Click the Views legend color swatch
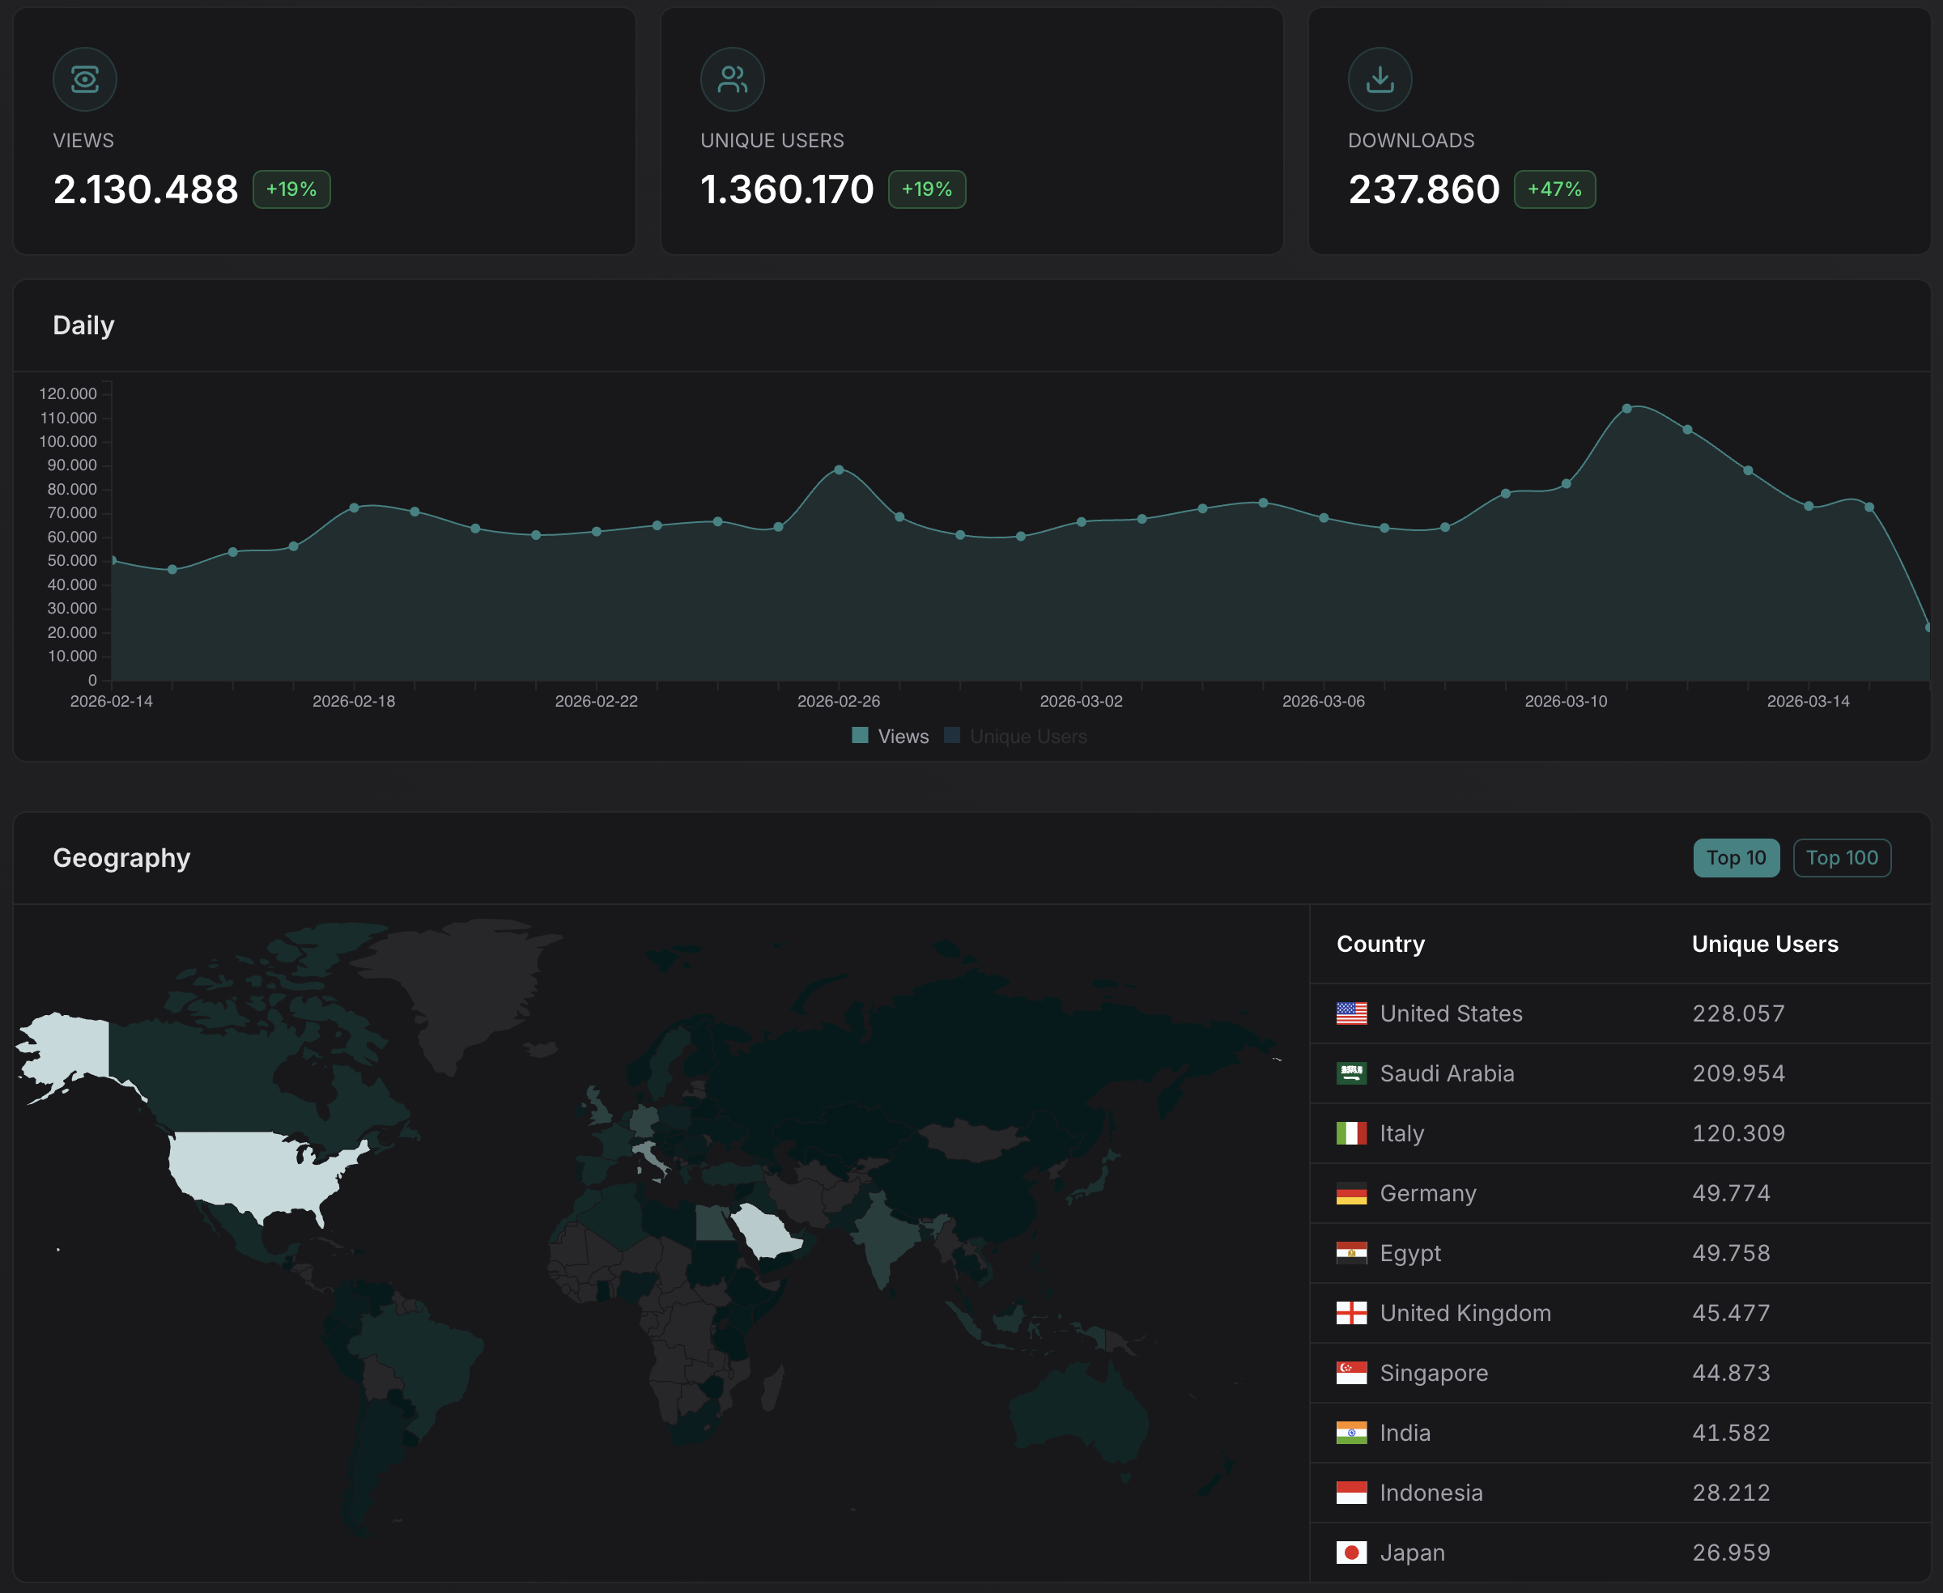This screenshot has height=1593, width=1943. click(860, 736)
